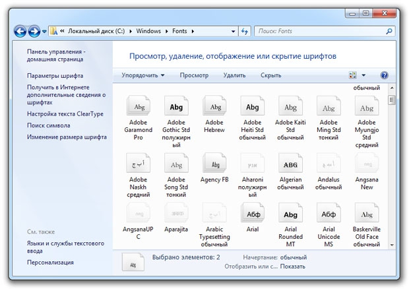Image resolution: width=409 pixels, height=289 pixels.
Task: Click the Удалить toolbar button
Action: coord(234,75)
